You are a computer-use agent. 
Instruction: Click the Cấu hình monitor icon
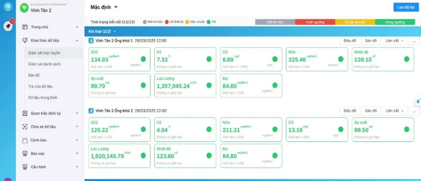tap(25, 167)
